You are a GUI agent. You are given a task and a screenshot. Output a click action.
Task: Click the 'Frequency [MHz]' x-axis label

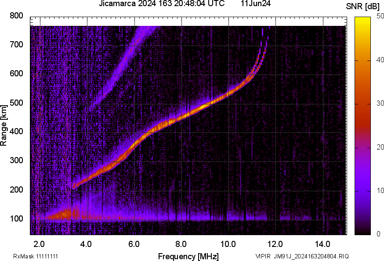[x=188, y=256]
